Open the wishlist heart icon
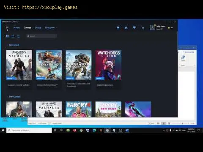The width and height of the screenshot is (203, 152). 134,27
